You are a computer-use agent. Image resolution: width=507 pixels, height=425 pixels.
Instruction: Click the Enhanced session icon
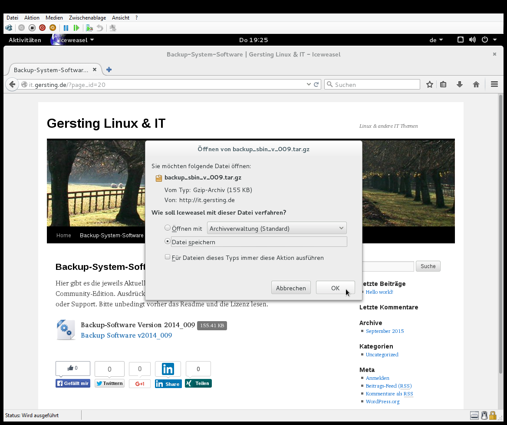pos(113,28)
